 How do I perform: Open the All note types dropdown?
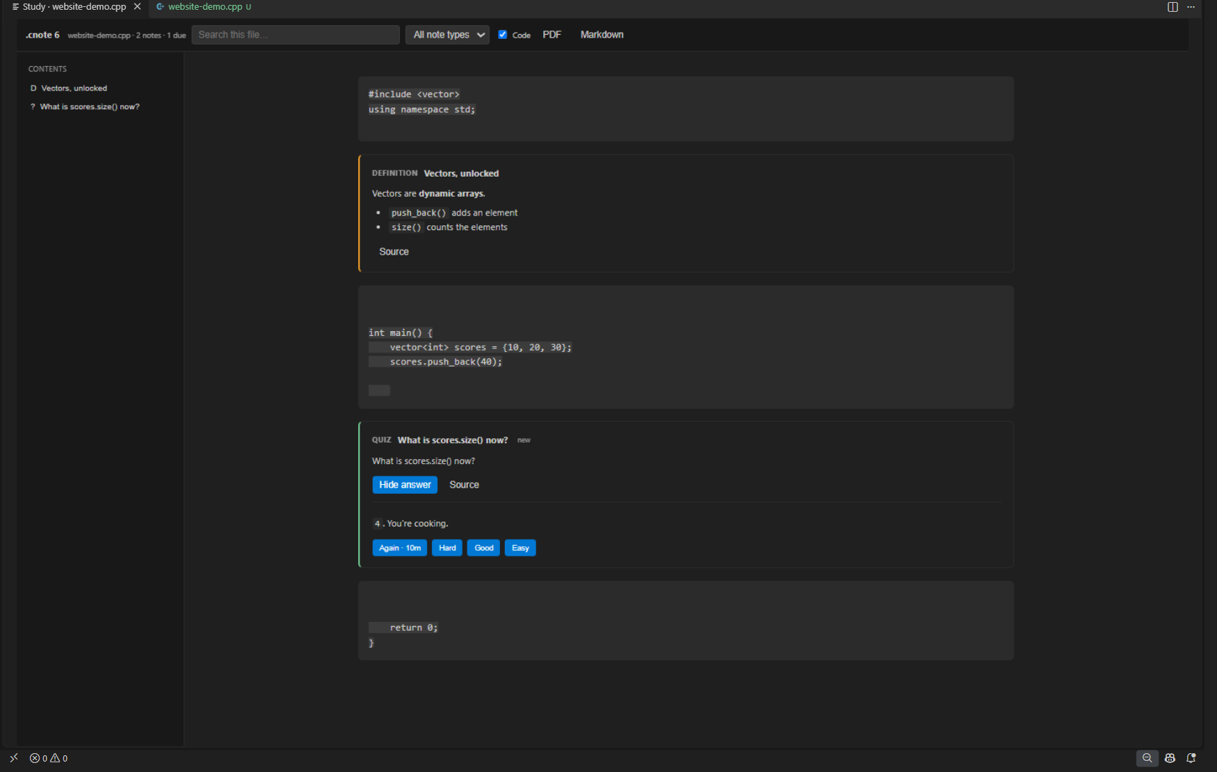447,35
